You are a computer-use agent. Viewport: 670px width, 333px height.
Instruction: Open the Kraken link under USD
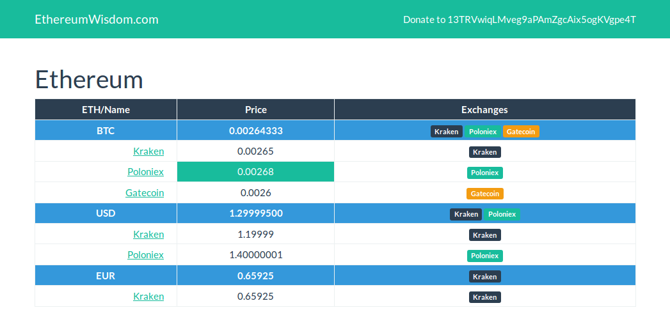click(x=148, y=234)
